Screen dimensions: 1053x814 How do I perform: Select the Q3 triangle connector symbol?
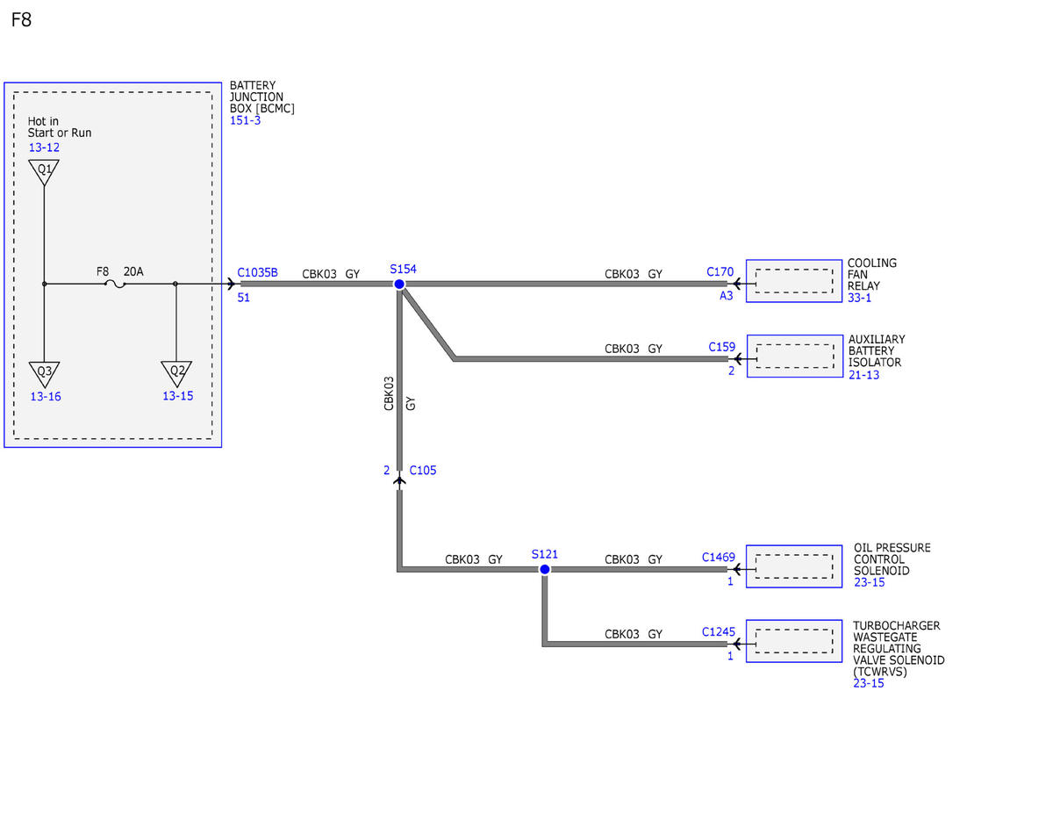click(44, 372)
